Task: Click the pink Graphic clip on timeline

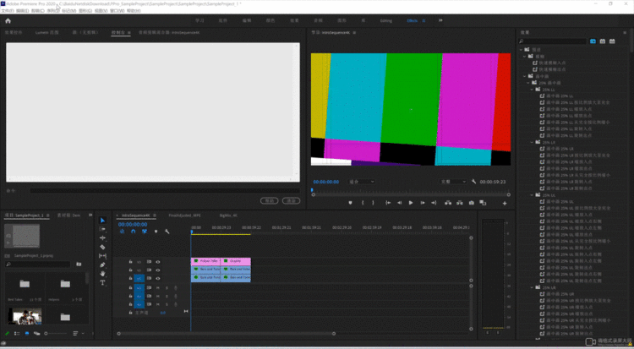Action: click(x=237, y=261)
